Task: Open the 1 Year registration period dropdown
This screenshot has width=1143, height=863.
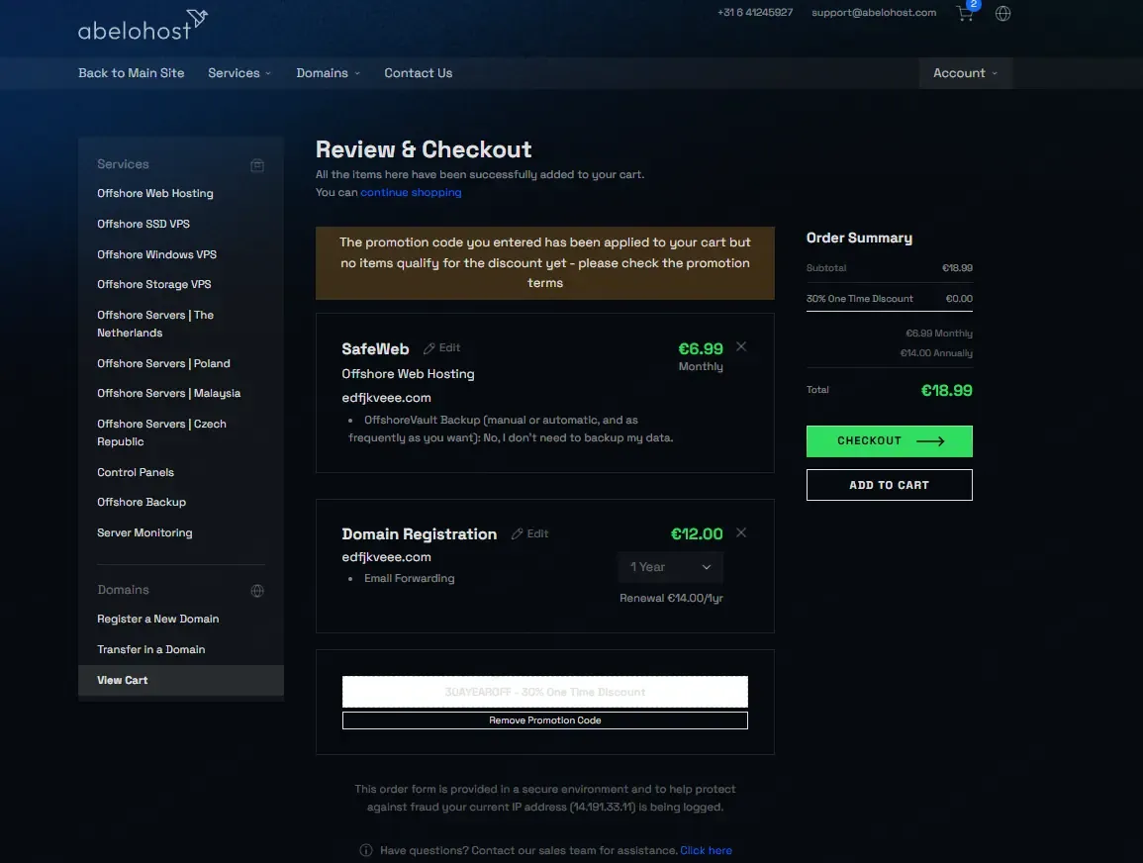Action: point(671,567)
